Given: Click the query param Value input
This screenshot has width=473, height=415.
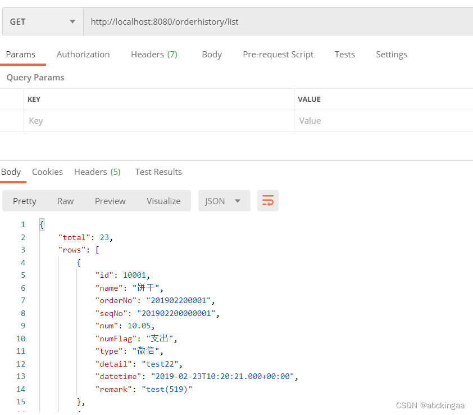Looking at the screenshot, I should pos(384,121).
